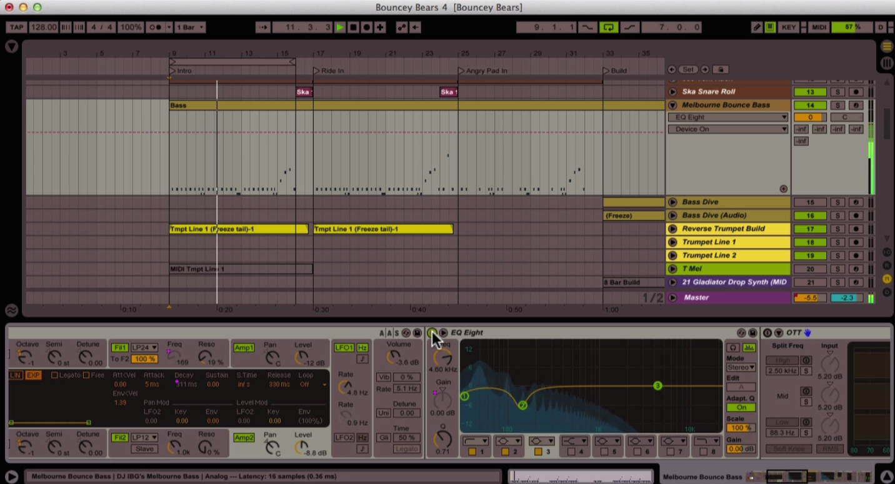
Task: Fold the Melbourne Bounce Bass track
Action: (672, 105)
